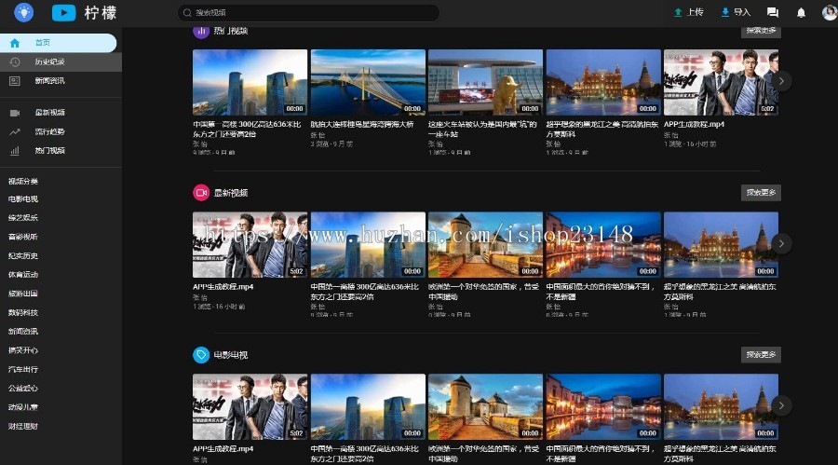Open 最新视频 in sidebar

coord(61,113)
